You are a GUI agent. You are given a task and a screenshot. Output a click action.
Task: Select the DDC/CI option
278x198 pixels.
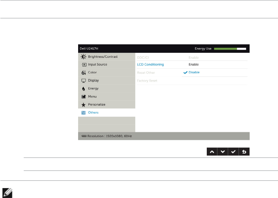pyautogui.click(x=143, y=57)
